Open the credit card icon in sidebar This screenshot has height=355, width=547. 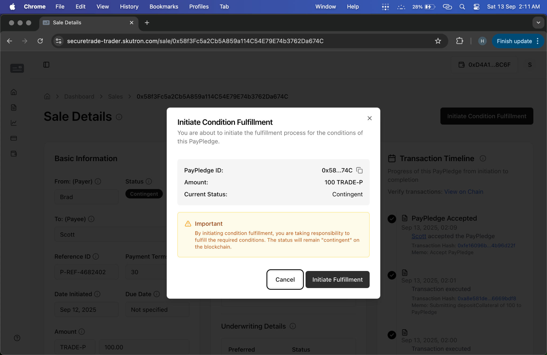14,138
